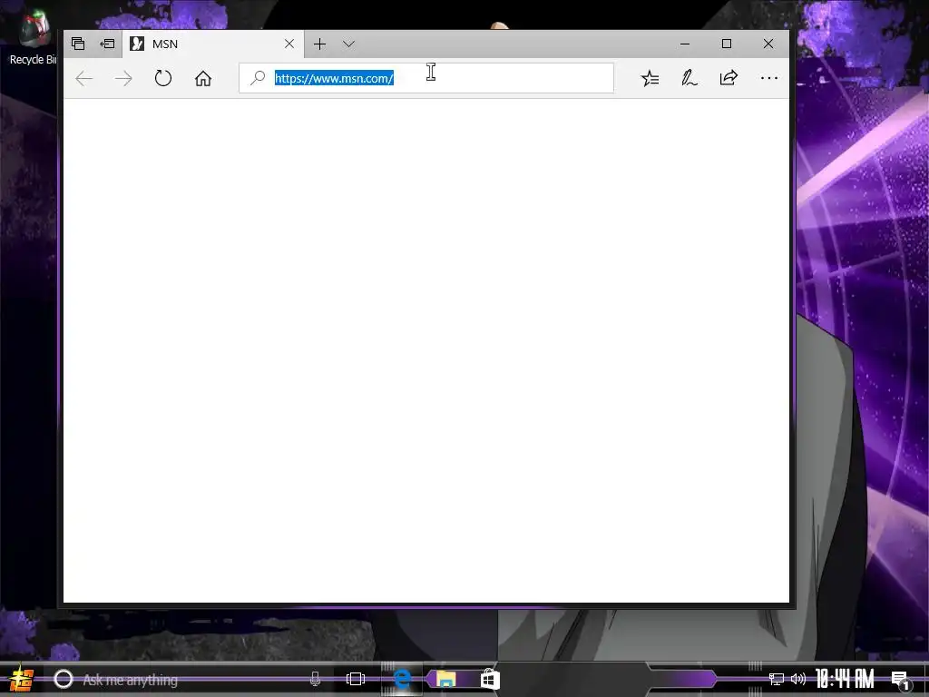Close the Edge window
This screenshot has height=697, width=929.
pyautogui.click(x=768, y=44)
